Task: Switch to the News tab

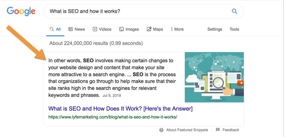Action: (x=77, y=29)
